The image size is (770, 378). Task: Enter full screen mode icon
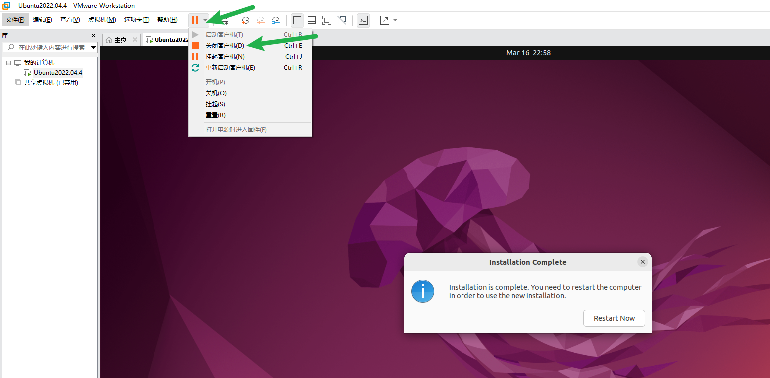point(327,20)
